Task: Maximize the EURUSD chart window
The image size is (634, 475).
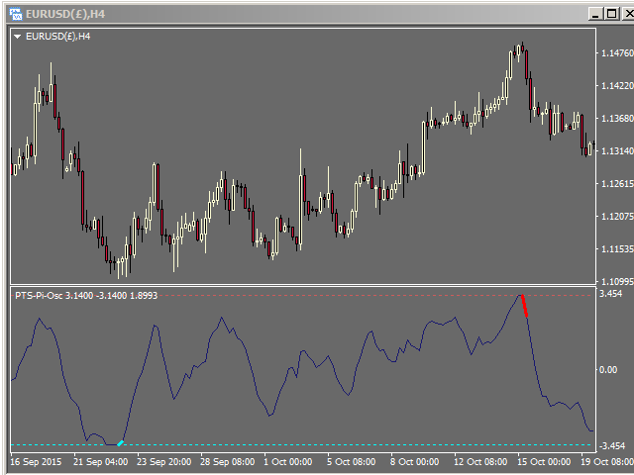Action: click(x=611, y=14)
